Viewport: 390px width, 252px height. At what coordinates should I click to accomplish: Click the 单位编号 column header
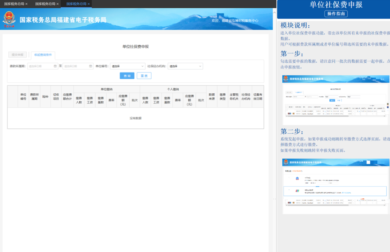point(23,97)
